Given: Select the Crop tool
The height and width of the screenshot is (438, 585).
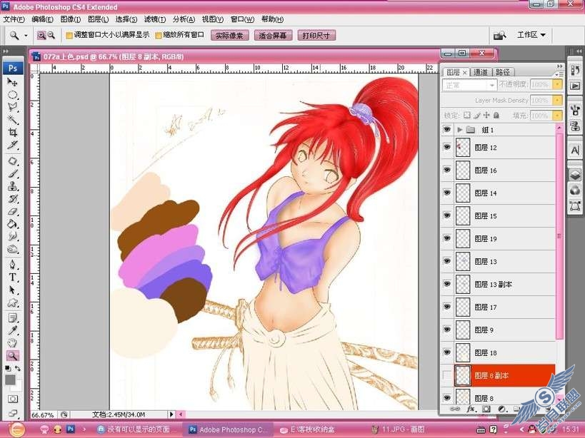Looking at the screenshot, I should coord(12,132).
